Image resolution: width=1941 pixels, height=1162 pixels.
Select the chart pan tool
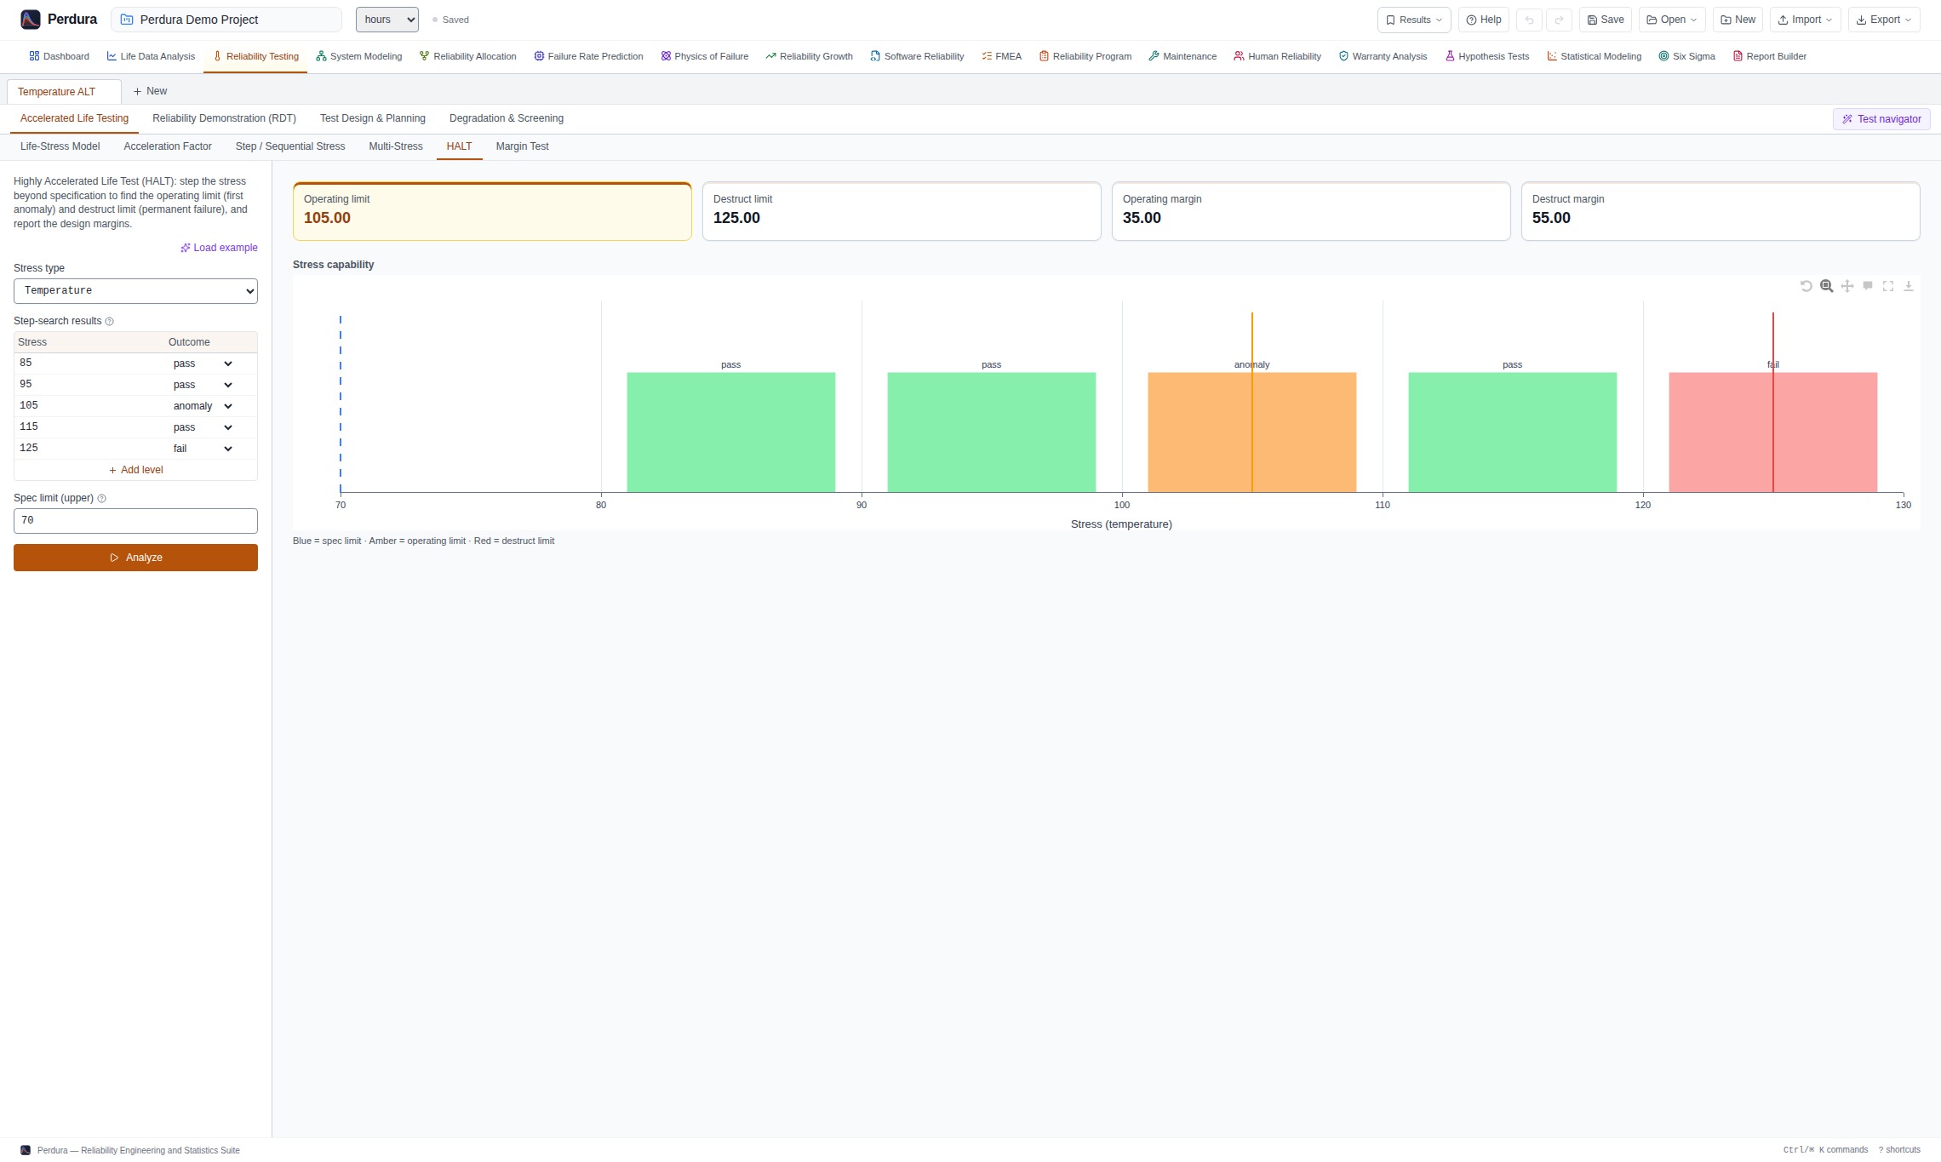(x=1847, y=286)
